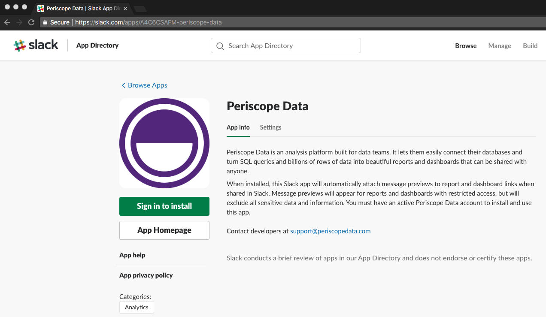The height and width of the screenshot is (317, 546).
Task: Focus the Search App Directory field
Action: pos(286,46)
